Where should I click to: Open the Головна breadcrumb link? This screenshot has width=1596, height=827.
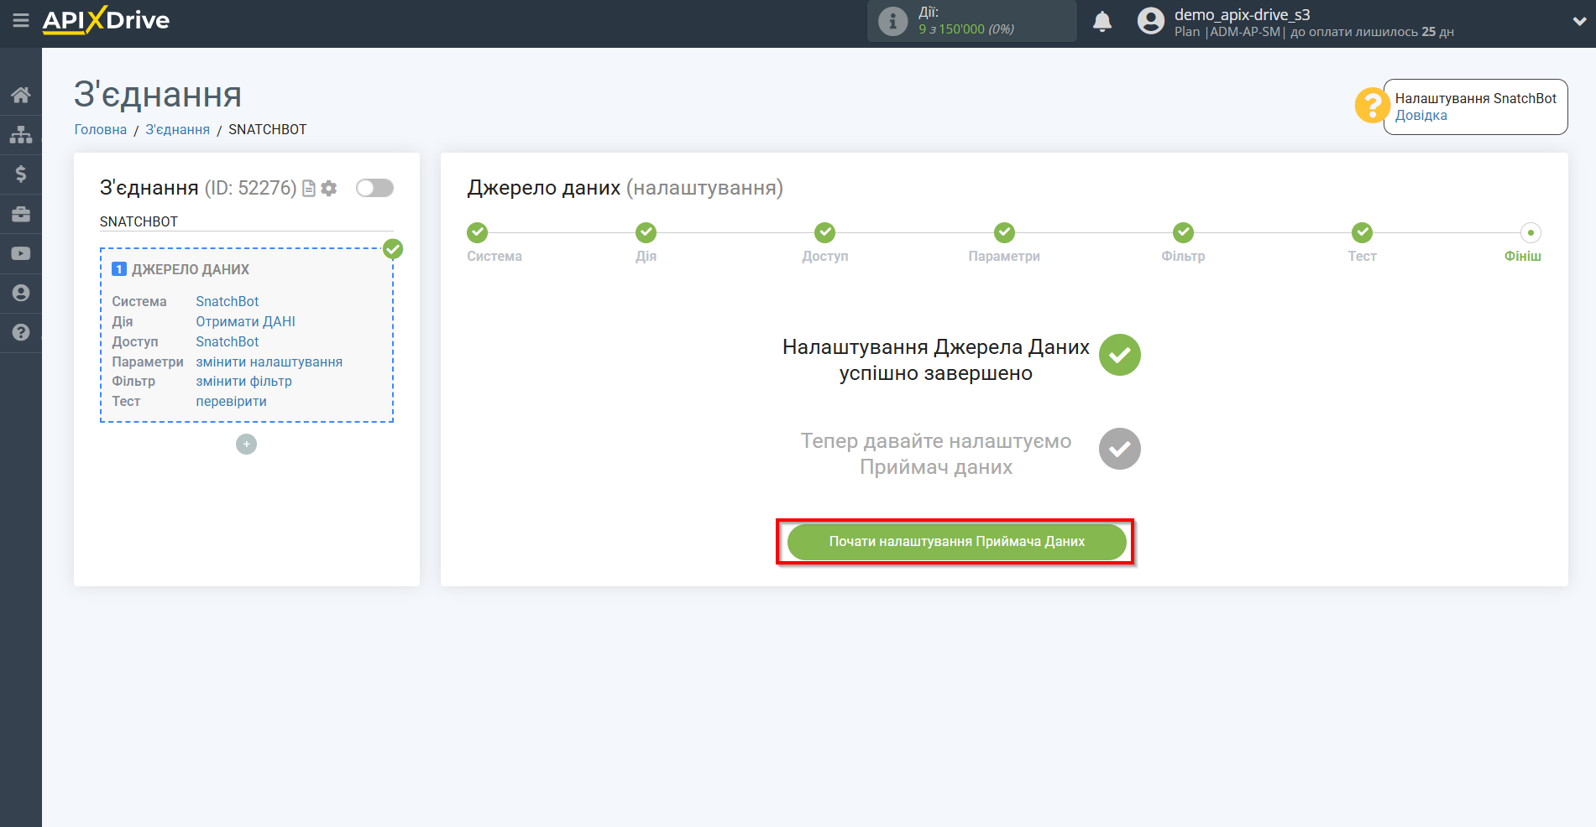[x=101, y=129]
